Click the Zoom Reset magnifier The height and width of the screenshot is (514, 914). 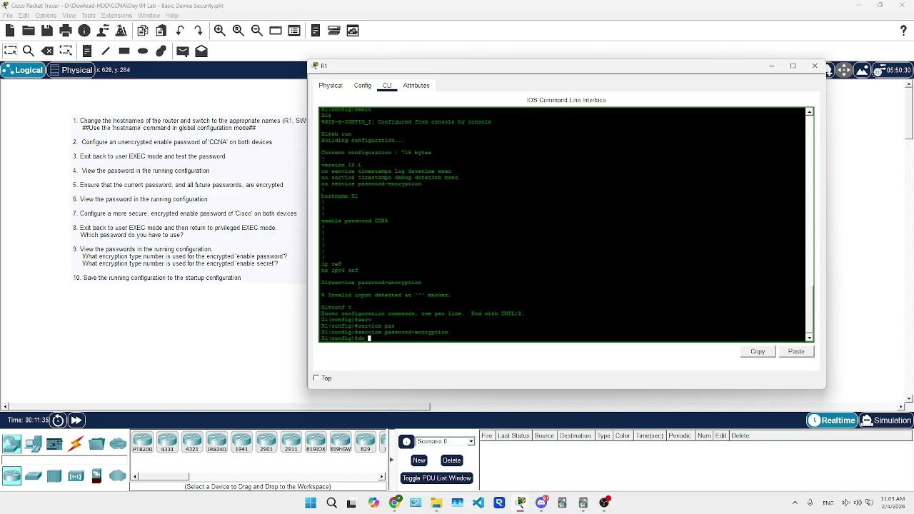coord(238,31)
